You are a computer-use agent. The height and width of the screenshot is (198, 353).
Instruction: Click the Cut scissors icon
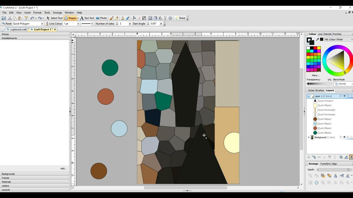point(10,18)
